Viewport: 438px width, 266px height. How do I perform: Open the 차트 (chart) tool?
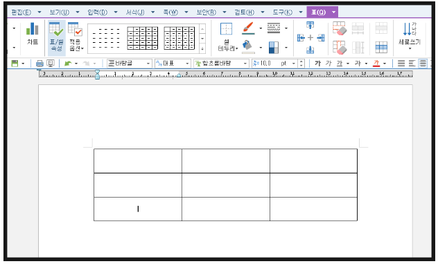point(33,34)
